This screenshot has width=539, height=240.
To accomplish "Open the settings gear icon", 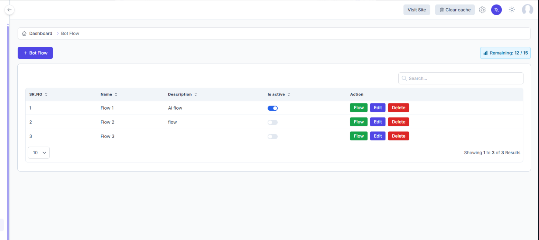I will click(482, 10).
